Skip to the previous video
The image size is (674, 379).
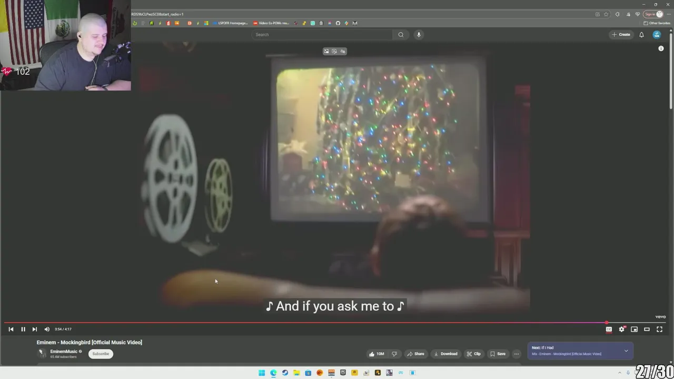11,329
